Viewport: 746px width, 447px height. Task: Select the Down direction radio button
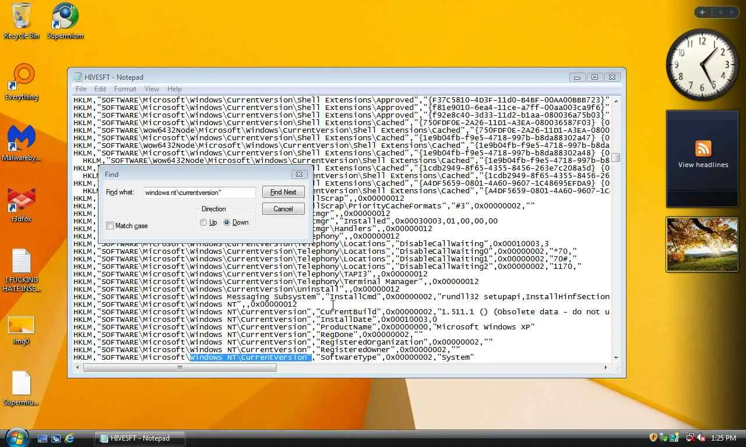point(236,222)
